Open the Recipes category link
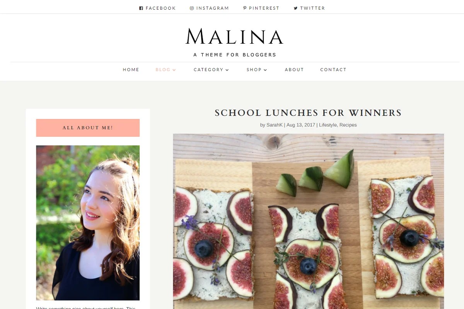Screen dimensions: 464x309 [348, 125]
